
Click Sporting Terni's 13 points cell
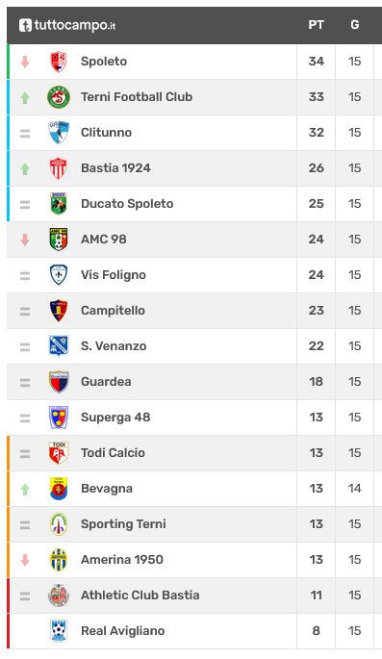tap(316, 524)
